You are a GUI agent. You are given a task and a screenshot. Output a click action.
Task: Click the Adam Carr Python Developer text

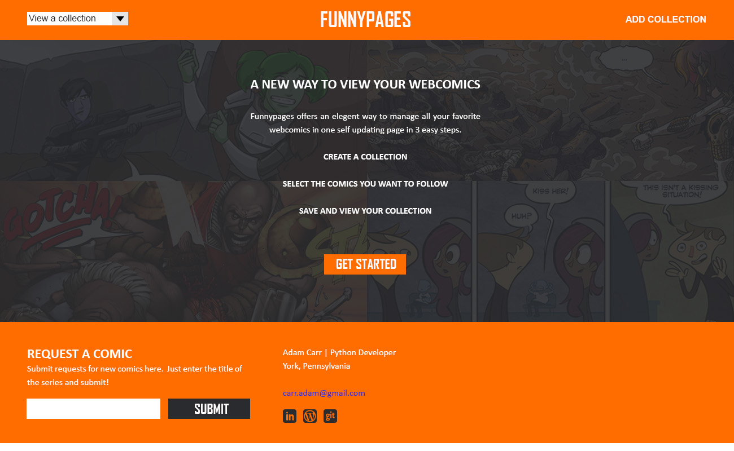pos(339,352)
